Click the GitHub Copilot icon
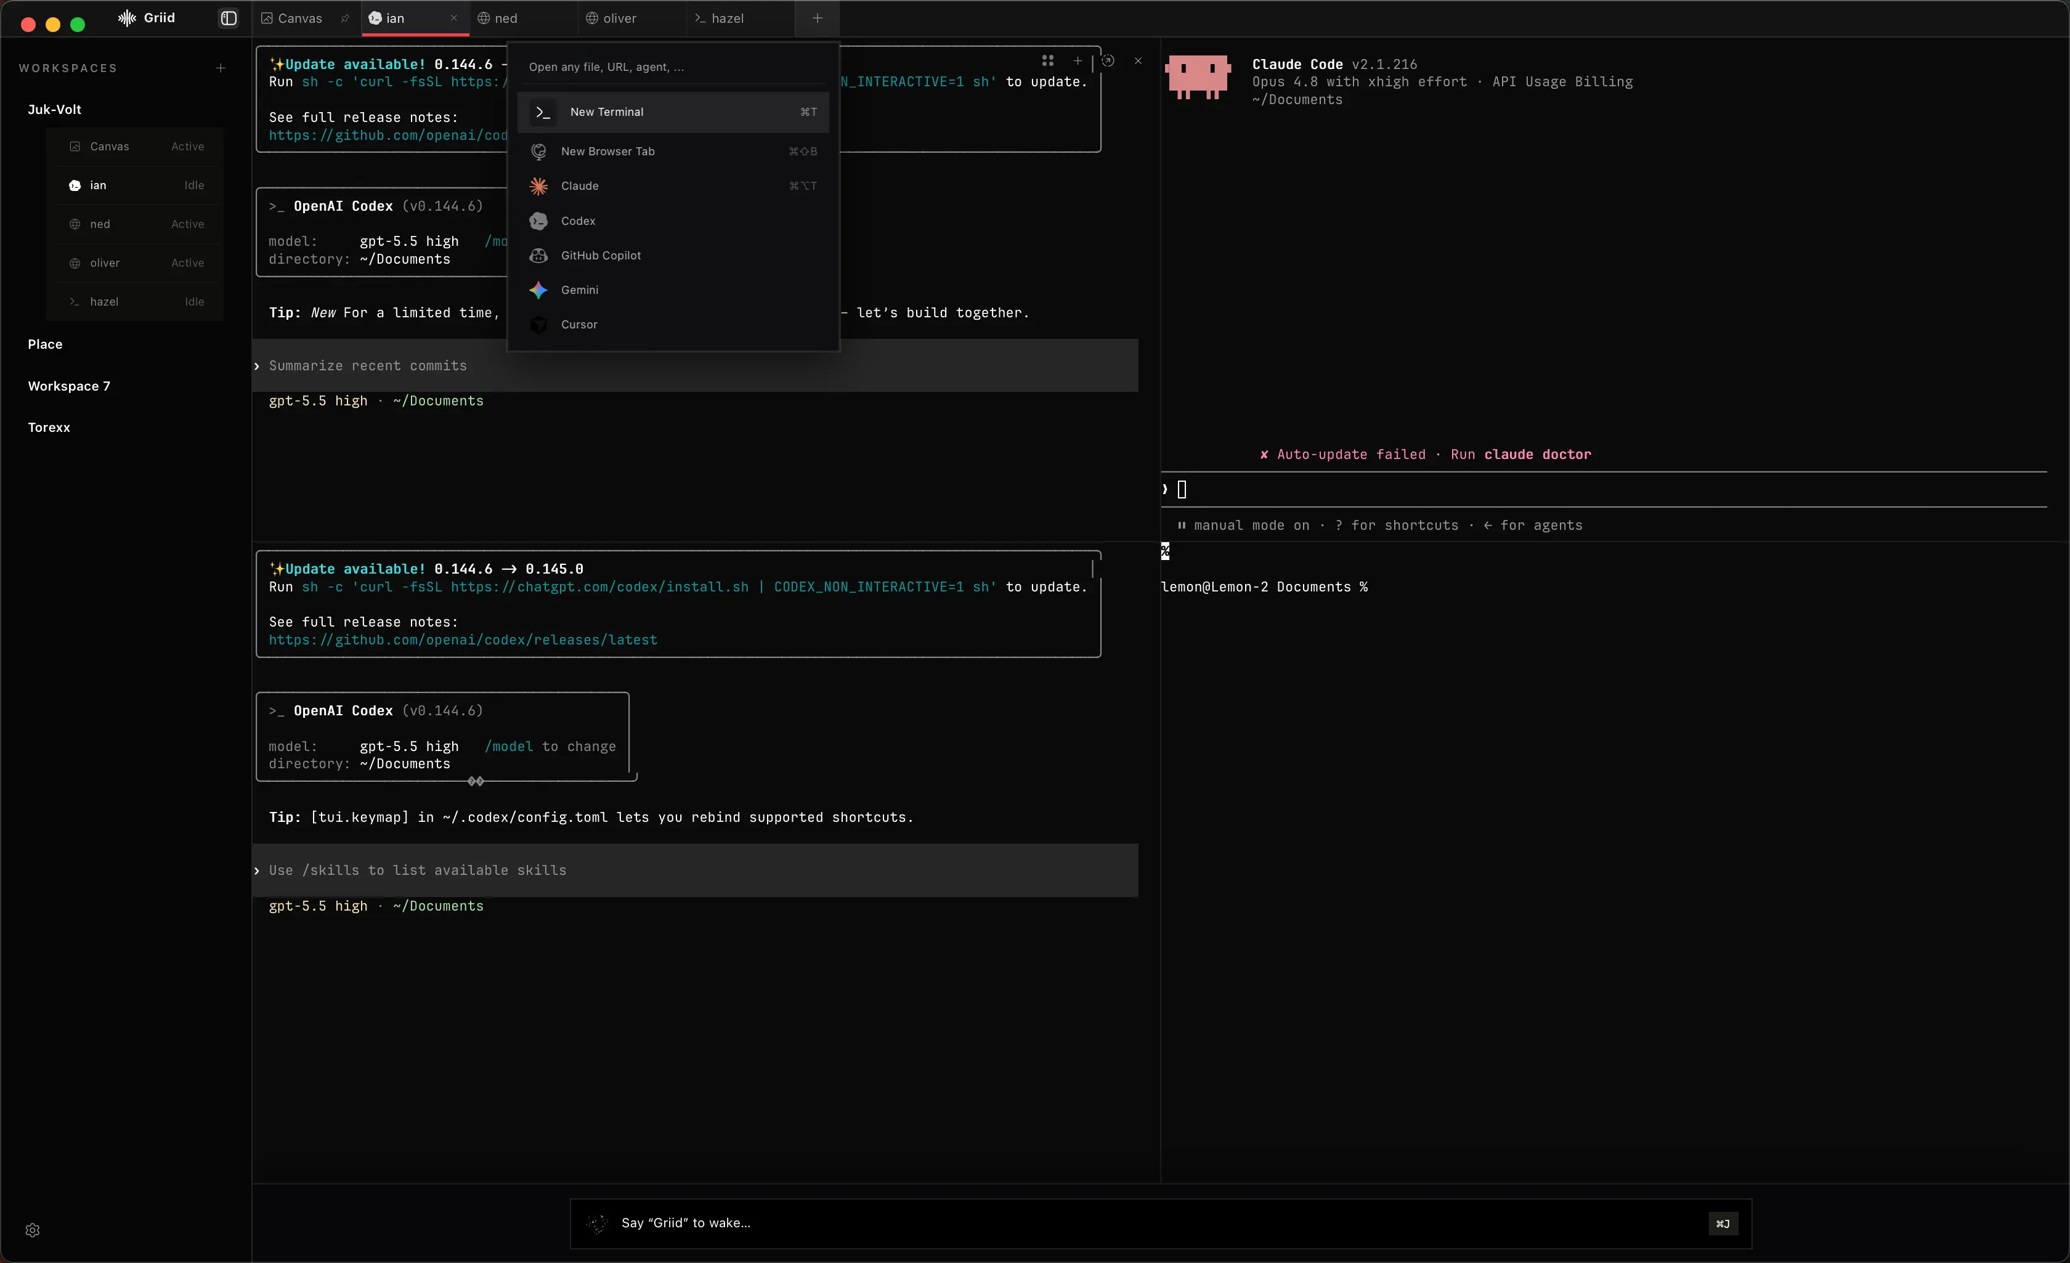 click(538, 256)
